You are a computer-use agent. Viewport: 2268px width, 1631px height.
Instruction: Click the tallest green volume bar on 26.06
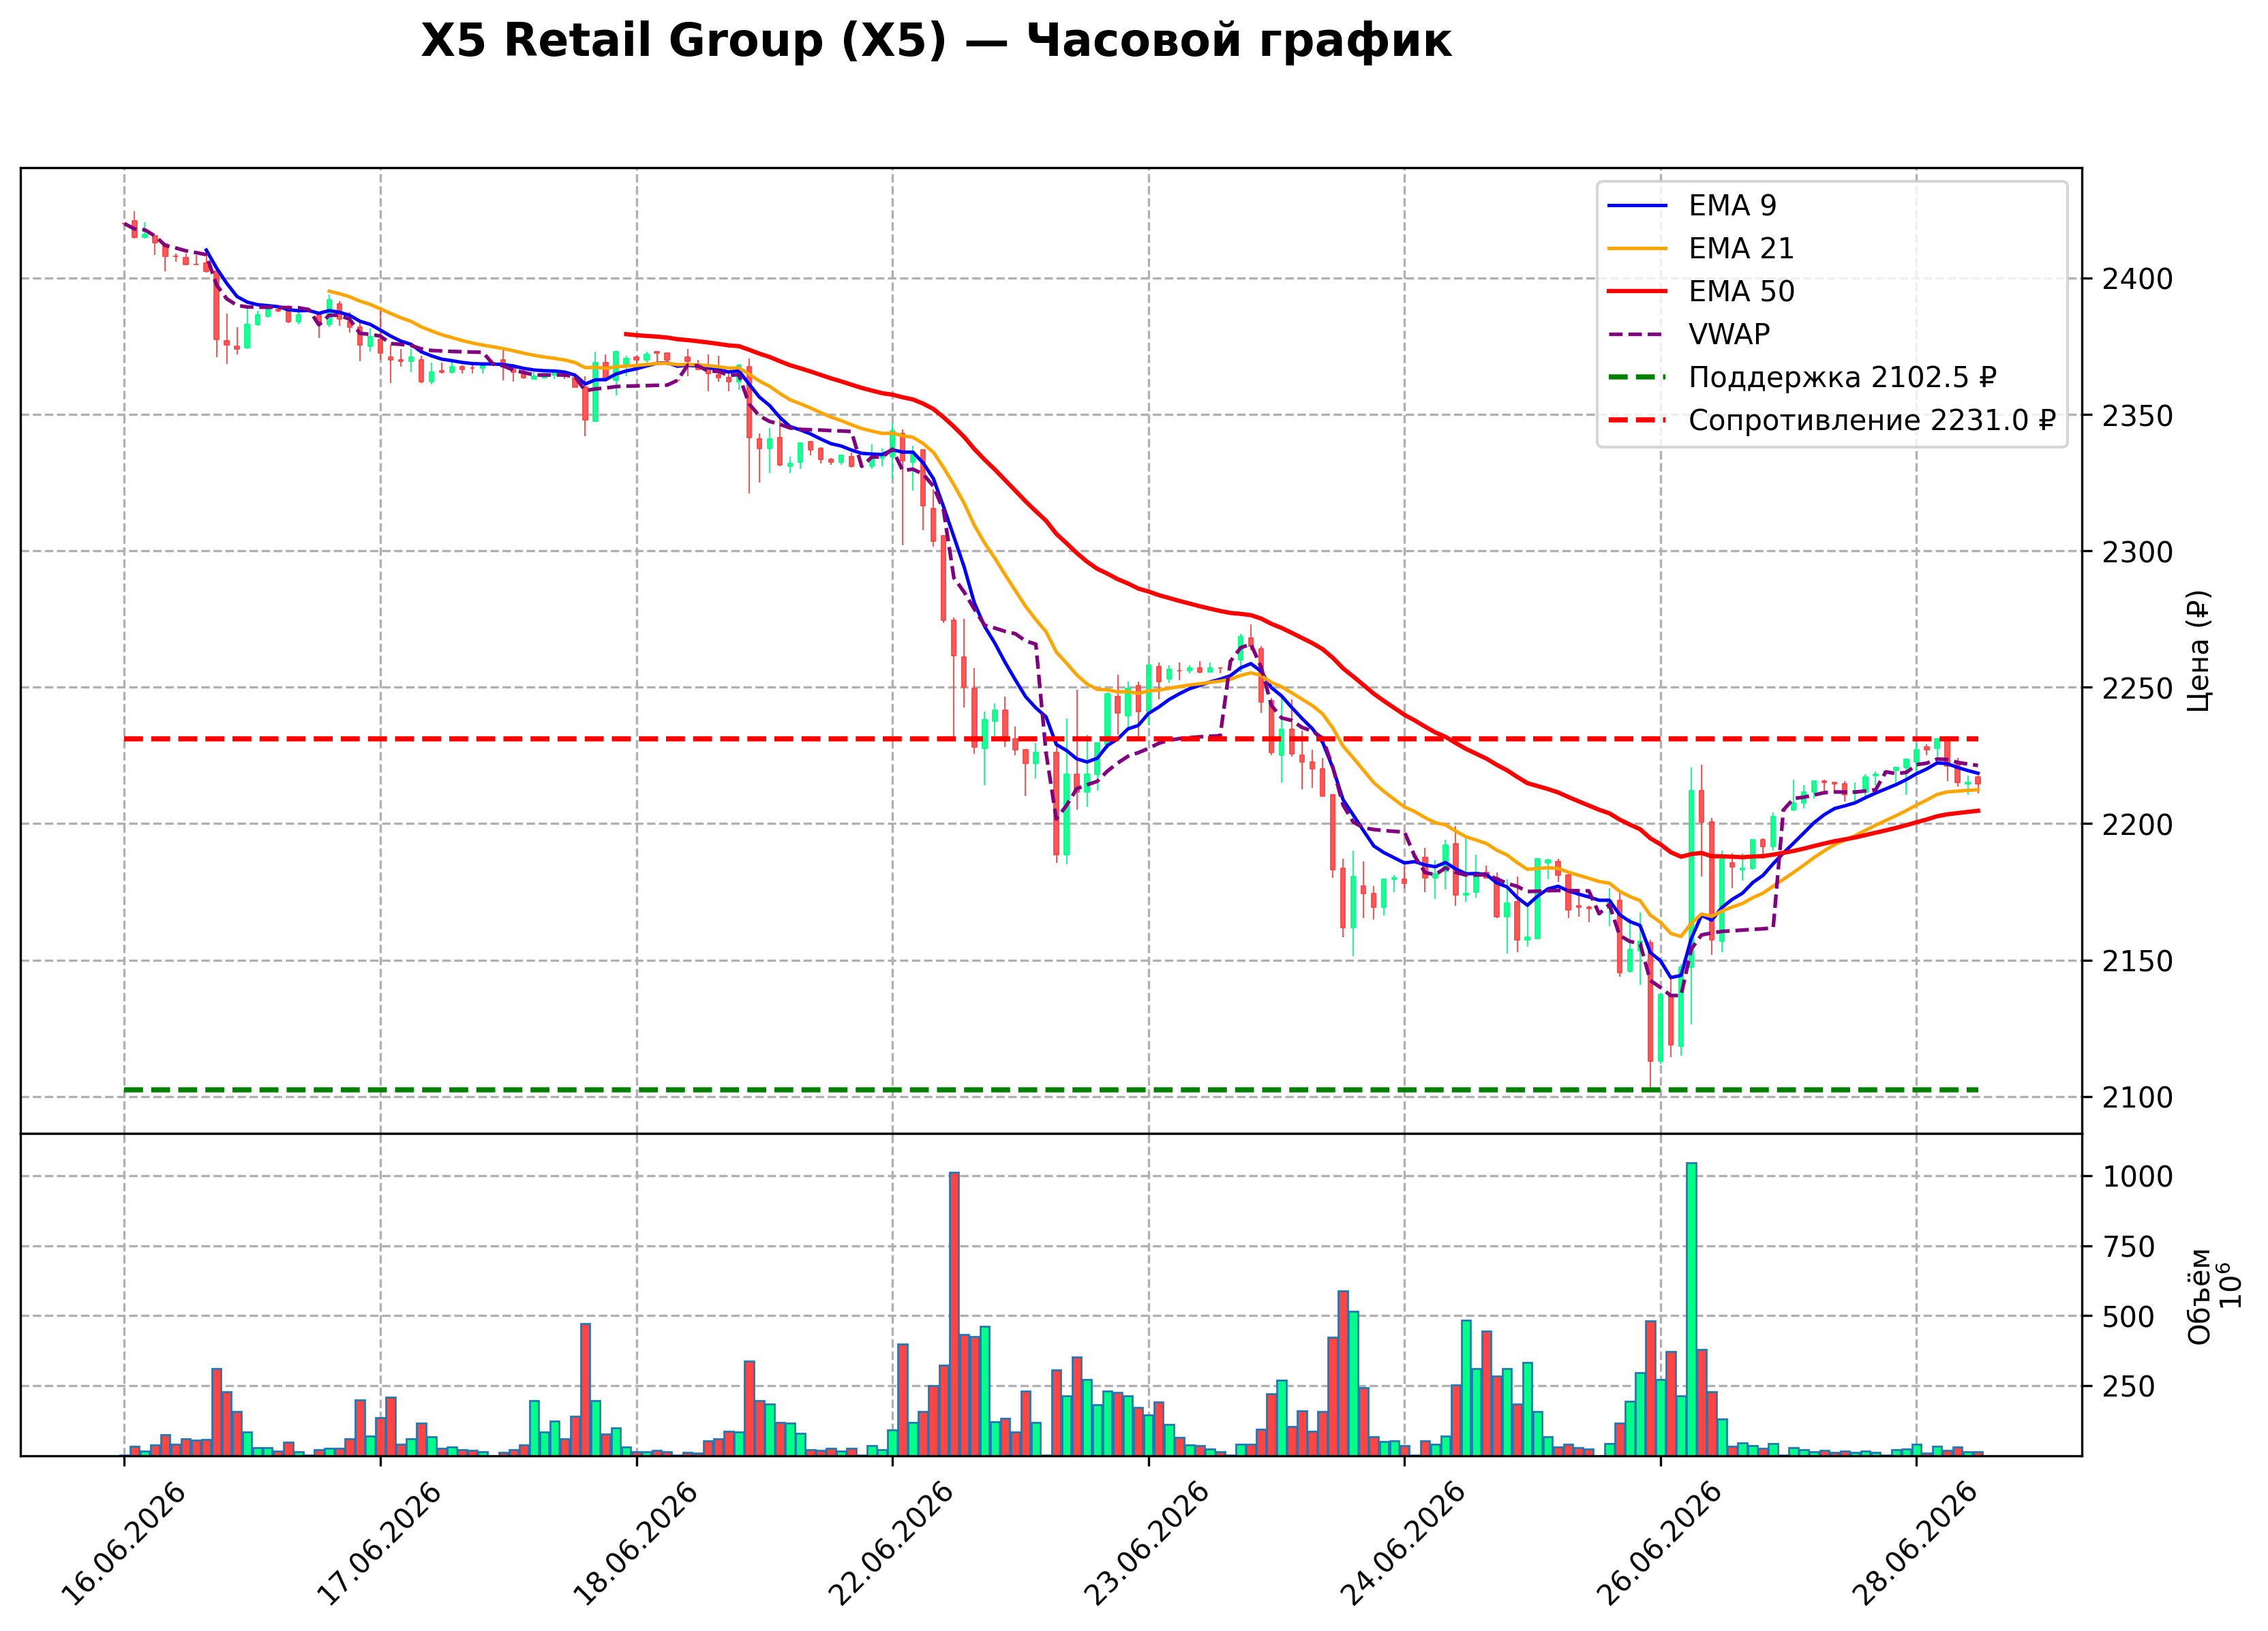pyautogui.click(x=1691, y=1309)
